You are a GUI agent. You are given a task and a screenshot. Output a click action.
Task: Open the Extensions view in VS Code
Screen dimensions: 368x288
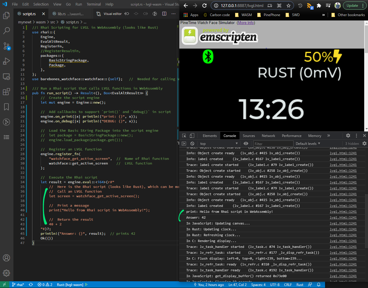tap(6, 92)
